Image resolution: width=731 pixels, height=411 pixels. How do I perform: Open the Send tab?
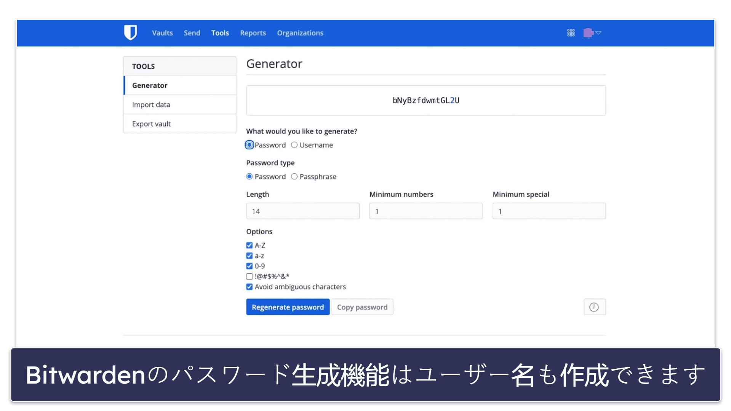coord(192,33)
